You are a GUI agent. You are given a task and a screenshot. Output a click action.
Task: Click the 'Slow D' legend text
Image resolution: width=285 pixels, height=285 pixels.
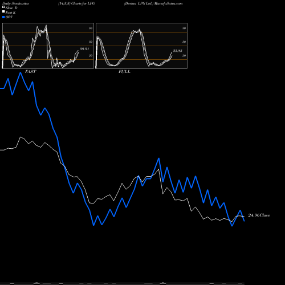coord(11,8)
